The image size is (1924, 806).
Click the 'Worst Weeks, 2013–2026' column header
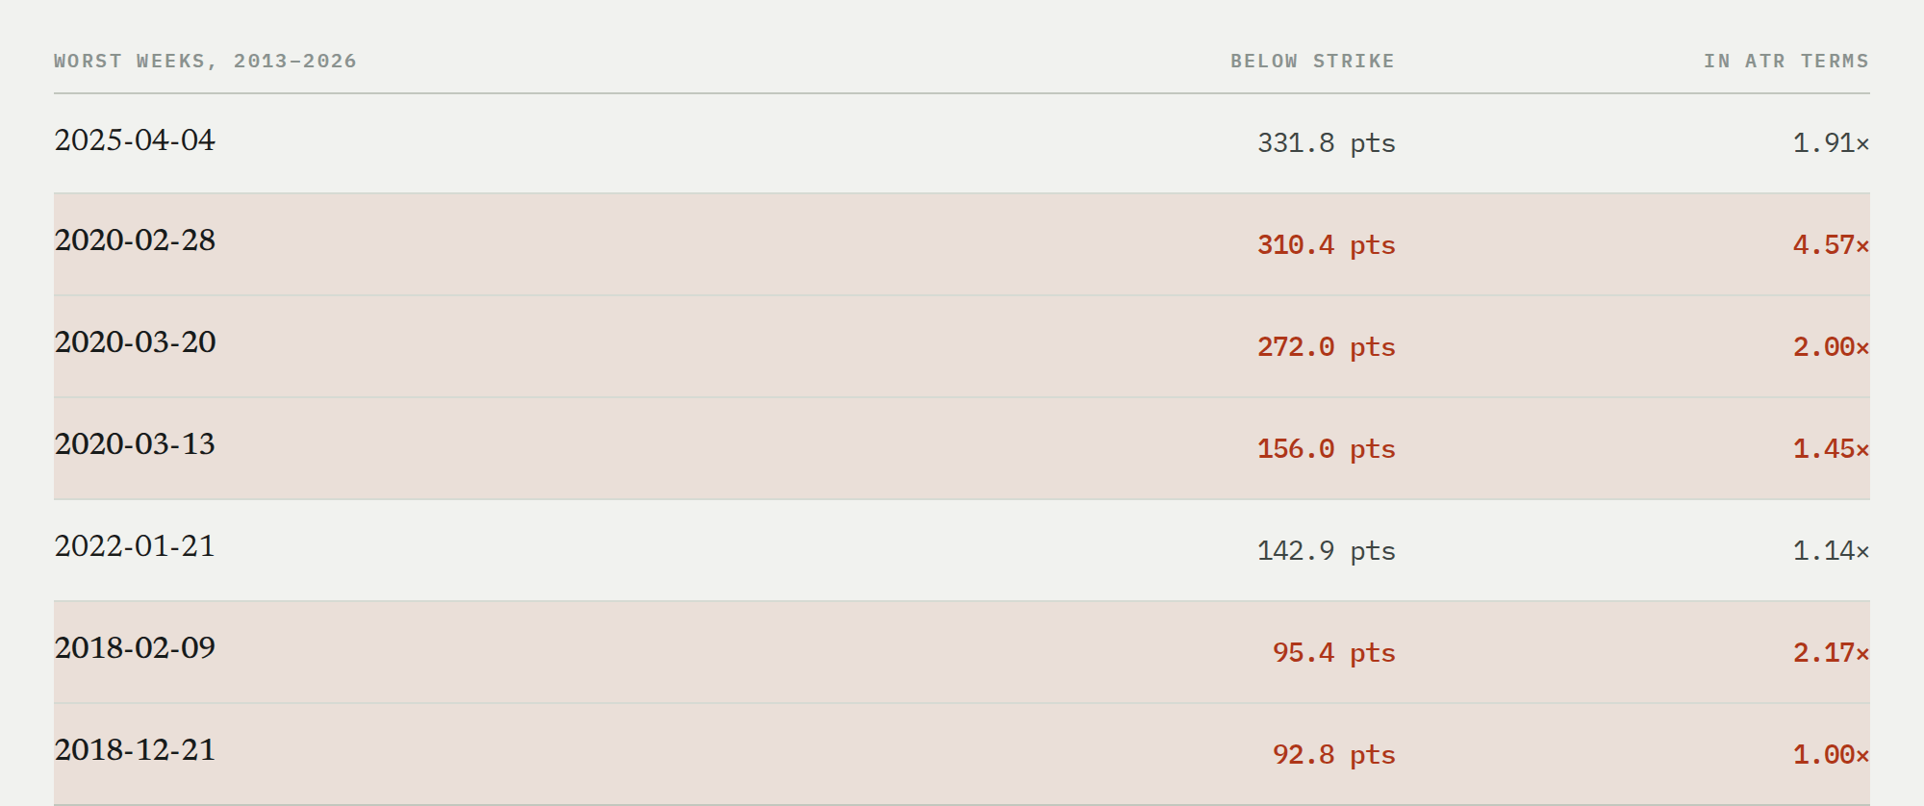point(205,61)
